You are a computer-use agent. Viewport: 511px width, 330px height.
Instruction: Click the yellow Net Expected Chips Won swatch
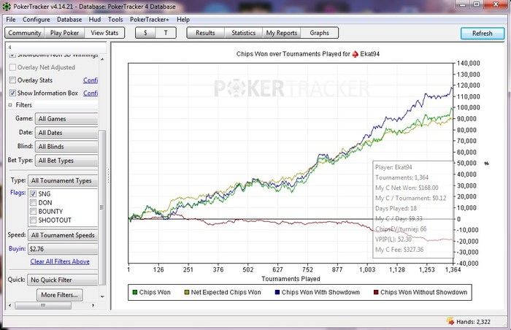187,292
